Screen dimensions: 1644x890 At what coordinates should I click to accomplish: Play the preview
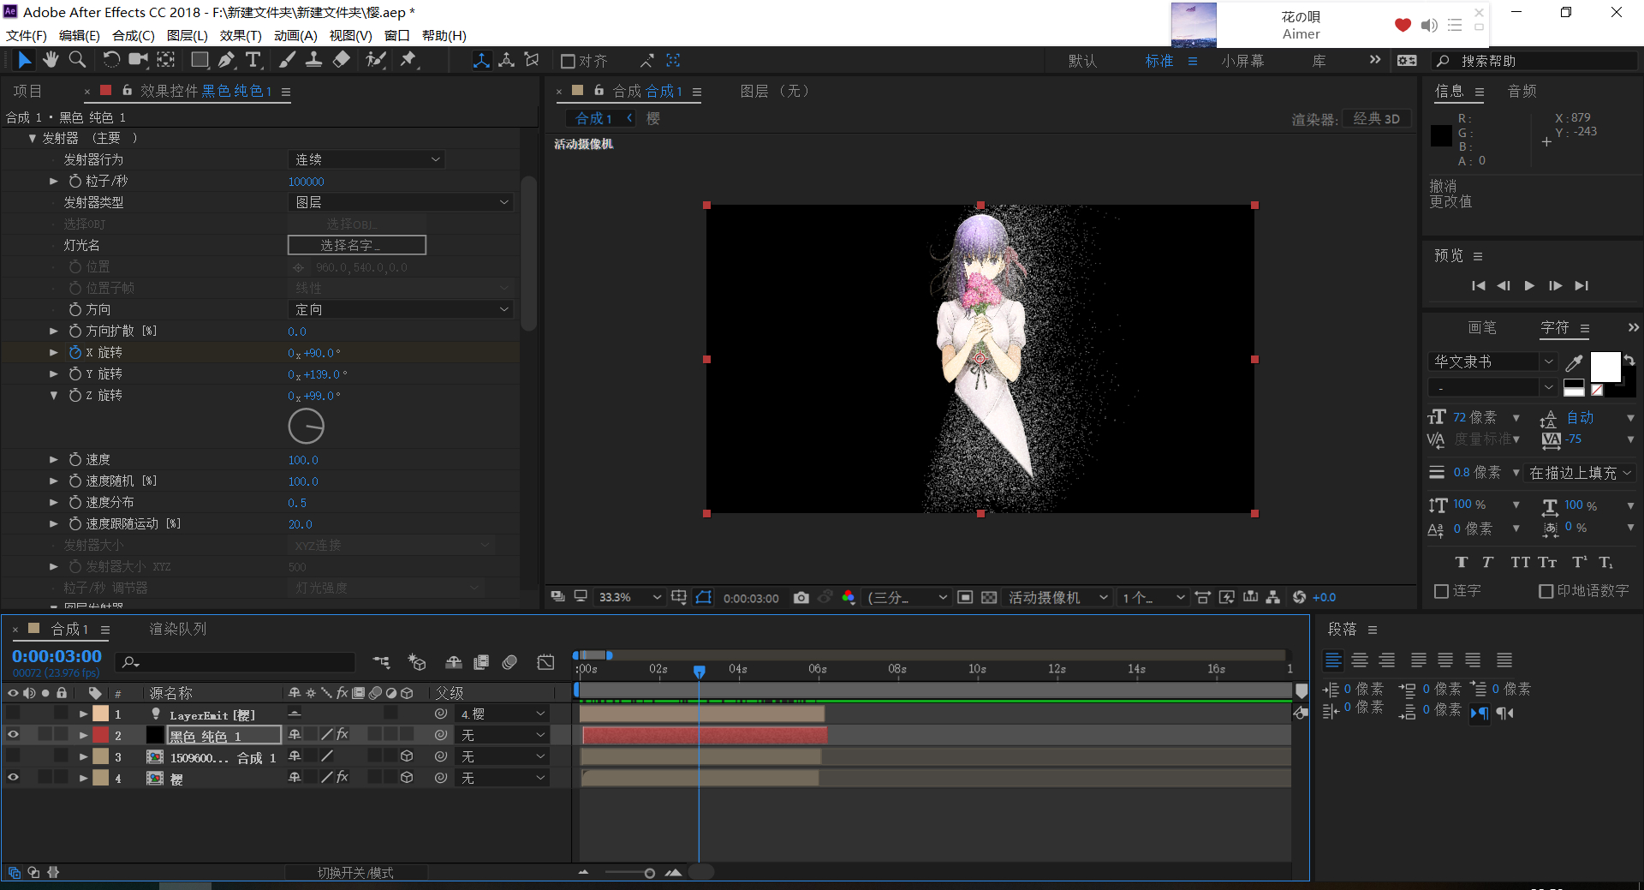(x=1529, y=286)
